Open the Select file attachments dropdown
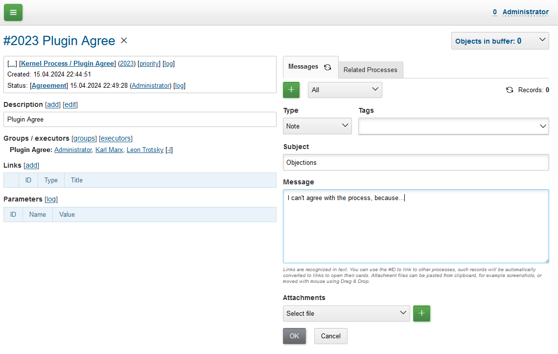Viewport: 558px width, 354px height. pos(346,313)
